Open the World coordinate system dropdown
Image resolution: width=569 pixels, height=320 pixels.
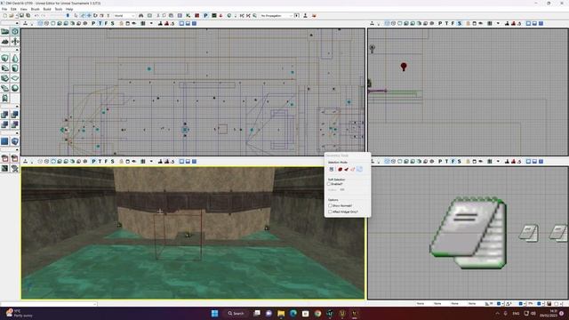tap(124, 16)
